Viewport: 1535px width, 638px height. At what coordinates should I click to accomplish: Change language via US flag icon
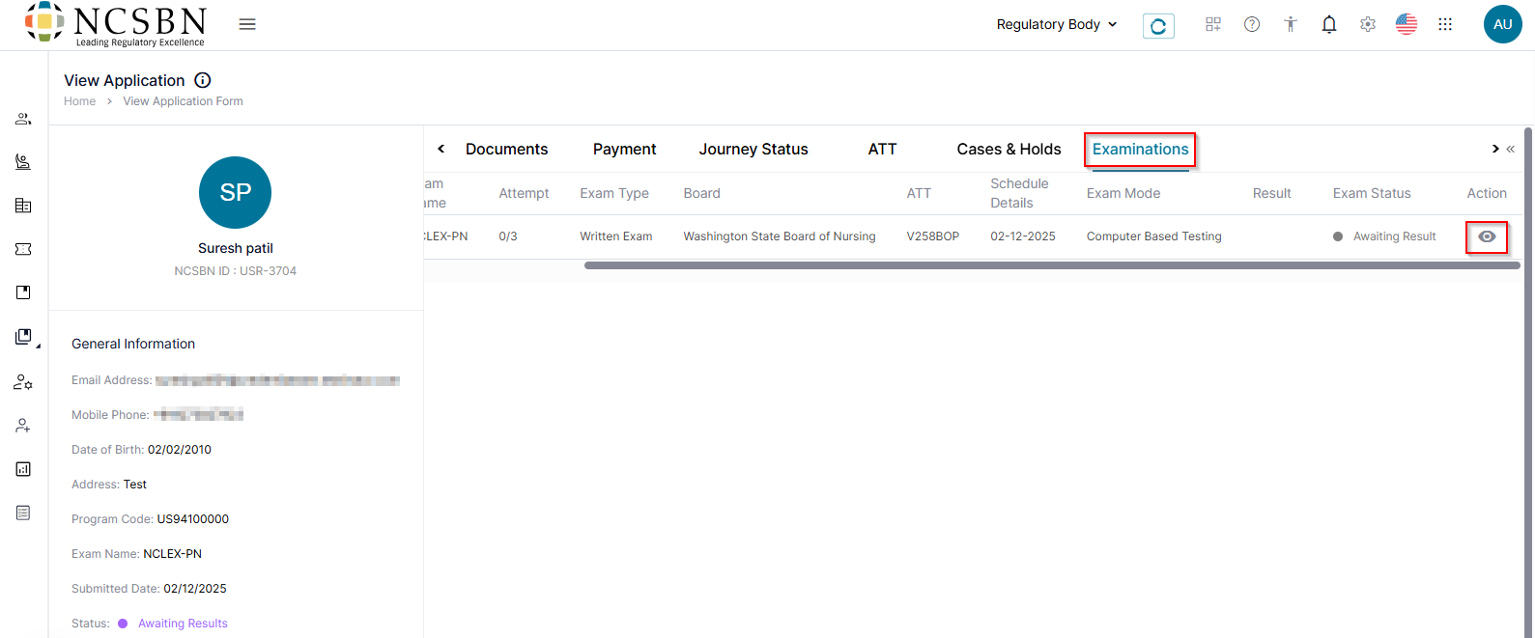(1407, 24)
